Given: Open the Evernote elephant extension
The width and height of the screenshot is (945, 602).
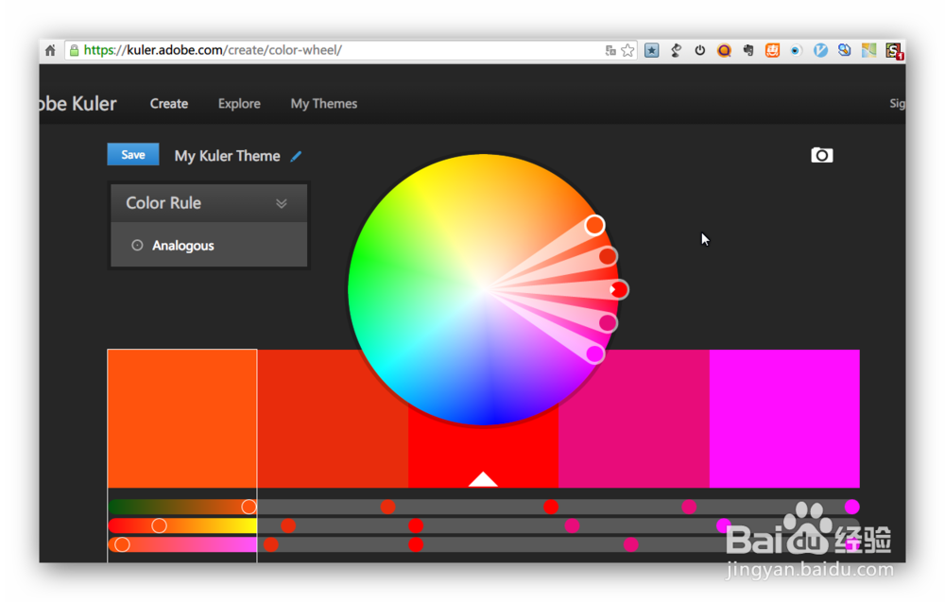Looking at the screenshot, I should (x=747, y=51).
